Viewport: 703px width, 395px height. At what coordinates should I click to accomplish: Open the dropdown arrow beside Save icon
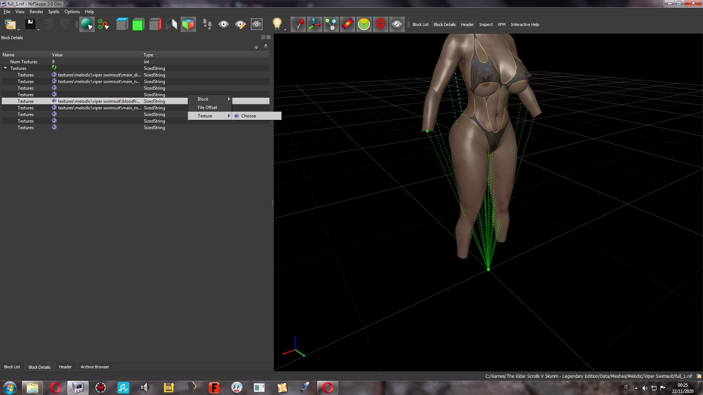tap(38, 30)
